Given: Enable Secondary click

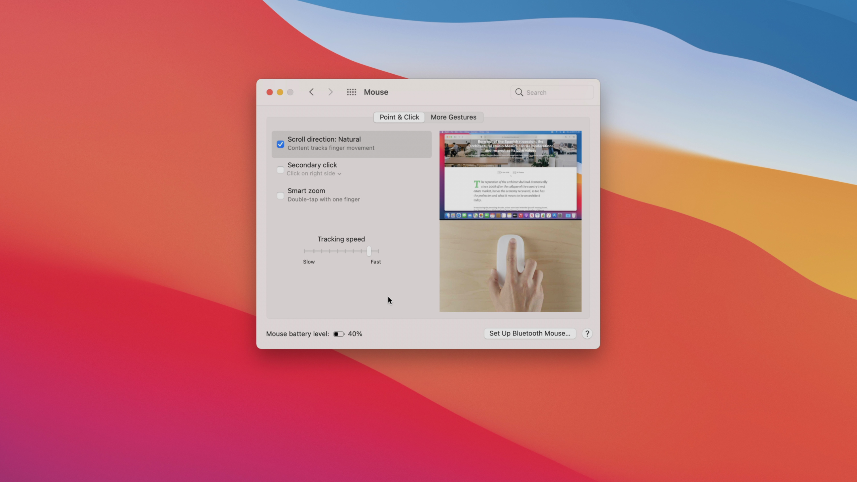Looking at the screenshot, I should 280,170.
